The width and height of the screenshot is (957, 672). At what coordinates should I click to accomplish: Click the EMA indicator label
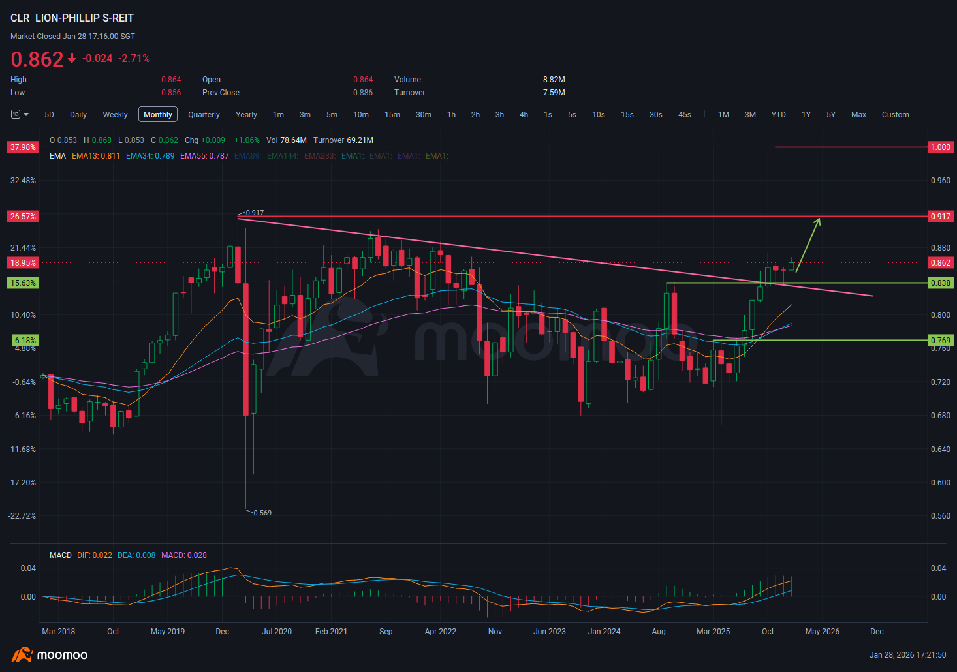tap(58, 156)
